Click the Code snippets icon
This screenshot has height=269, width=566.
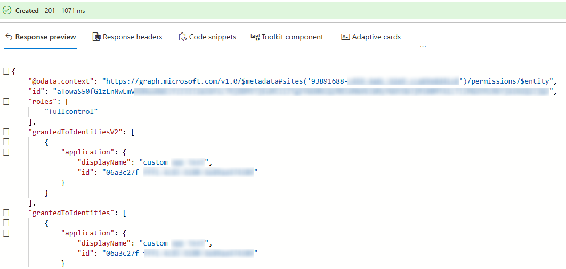182,37
